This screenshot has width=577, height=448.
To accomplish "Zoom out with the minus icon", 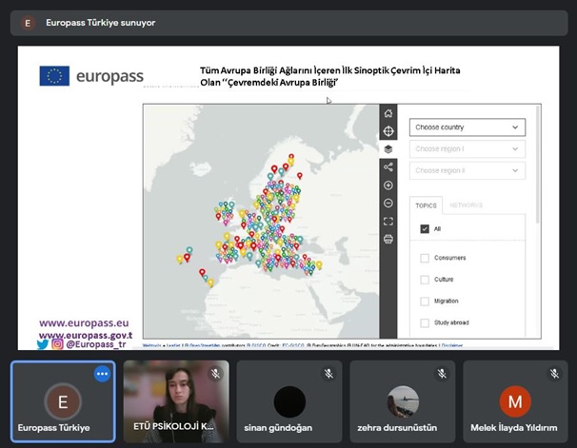I will click(388, 204).
